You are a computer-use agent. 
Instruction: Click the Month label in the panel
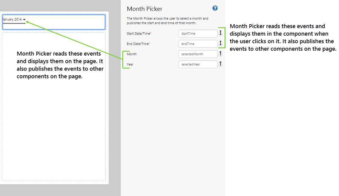[x=132, y=54]
